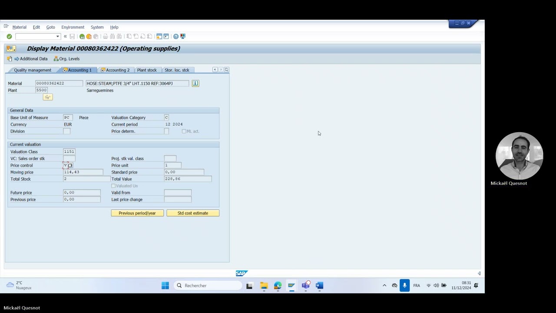Image resolution: width=556 pixels, height=313 pixels.
Task: Toggle the blue microphone icon in system tray
Action: coord(404,286)
